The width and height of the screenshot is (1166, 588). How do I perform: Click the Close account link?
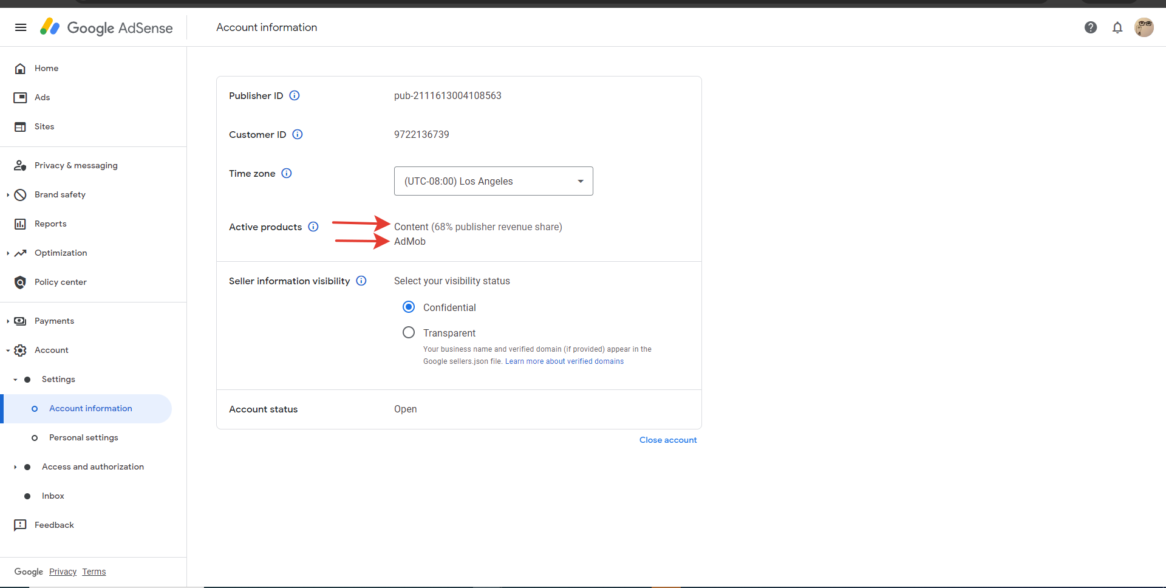pyautogui.click(x=668, y=440)
